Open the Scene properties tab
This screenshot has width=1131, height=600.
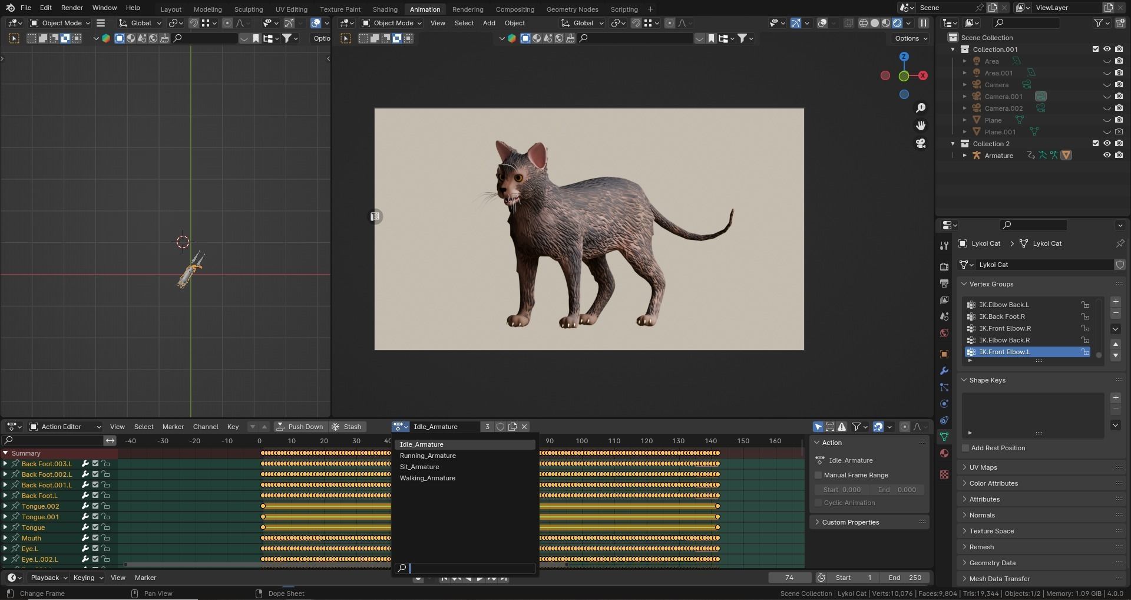coord(944,317)
